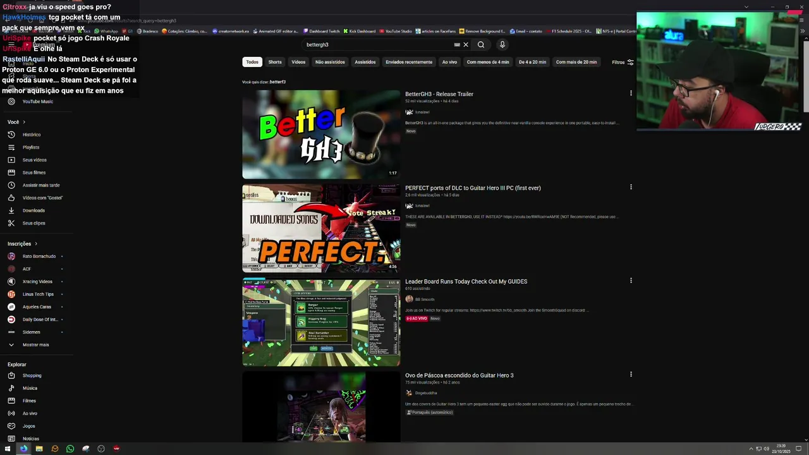Select the Shorts filter chip
This screenshot has width=809, height=455.
tap(275, 62)
